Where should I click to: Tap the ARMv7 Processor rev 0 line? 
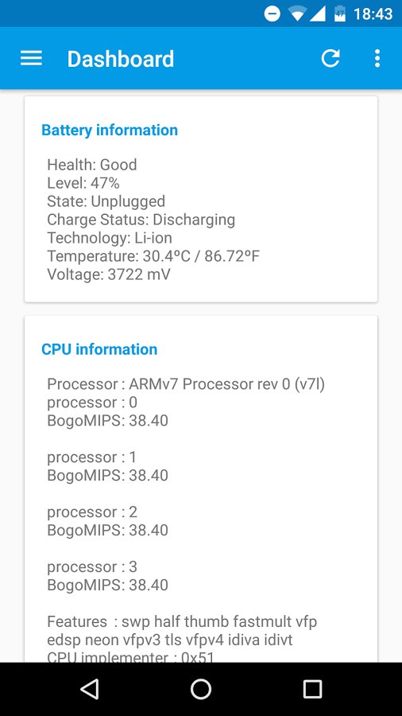point(186,384)
